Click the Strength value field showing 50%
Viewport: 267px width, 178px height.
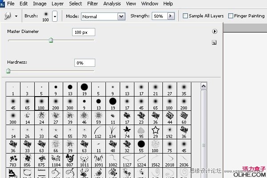(x=160, y=16)
